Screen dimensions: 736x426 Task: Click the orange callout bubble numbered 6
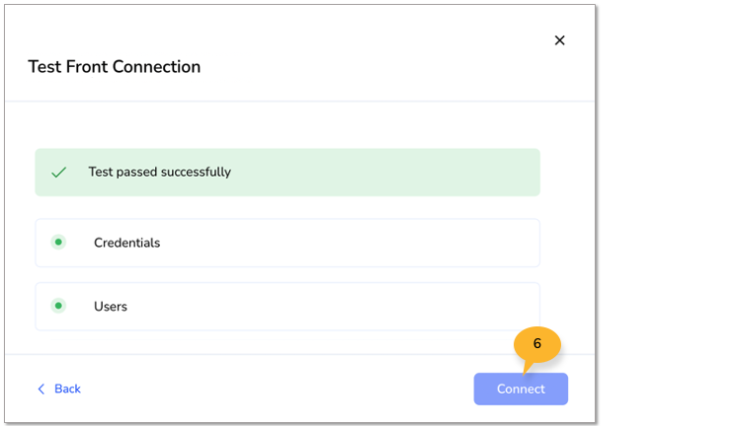point(537,345)
